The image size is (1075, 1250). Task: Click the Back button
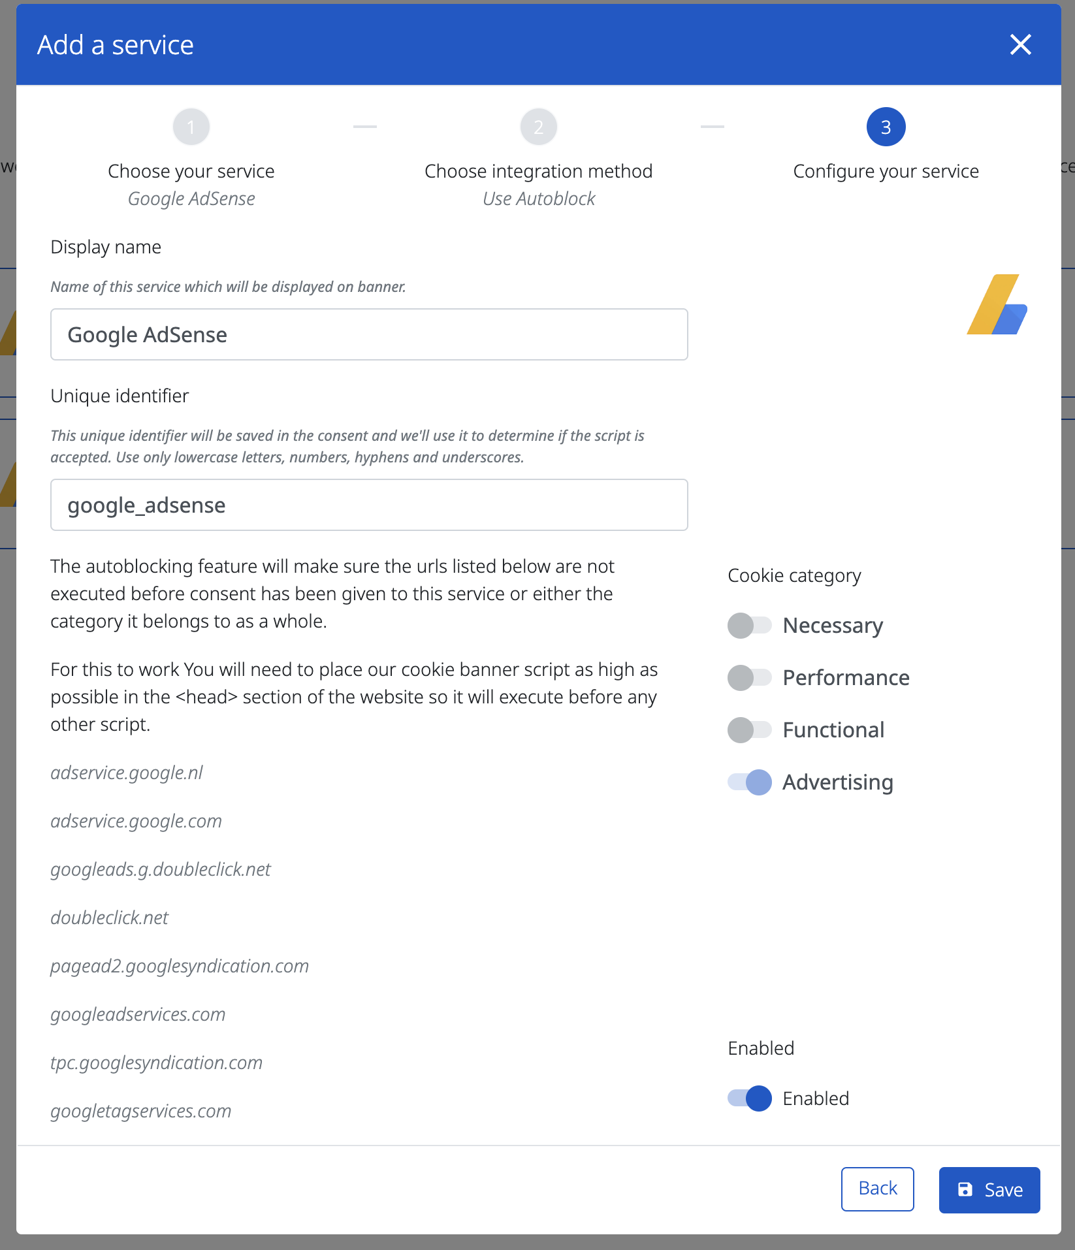coord(878,1189)
